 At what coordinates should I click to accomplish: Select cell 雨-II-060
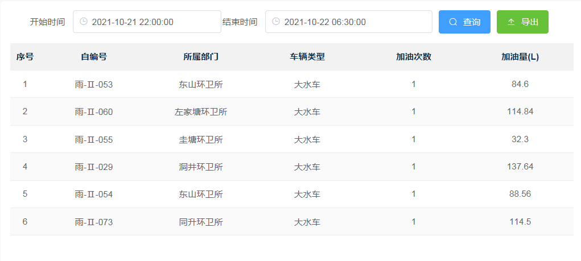(94, 112)
